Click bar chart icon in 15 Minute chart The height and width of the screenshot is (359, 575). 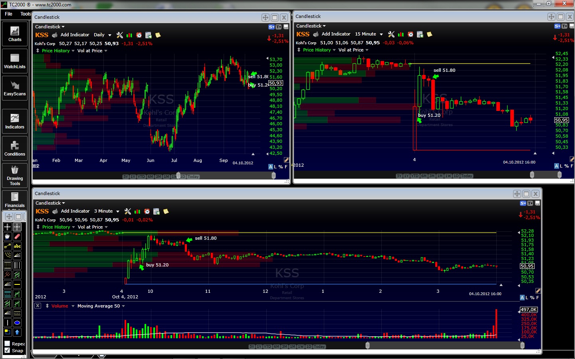click(x=401, y=34)
